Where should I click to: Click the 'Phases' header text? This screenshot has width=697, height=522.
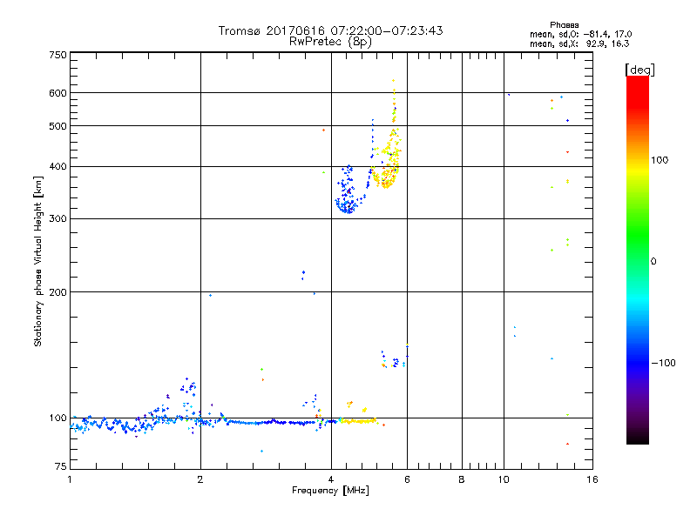564,25
